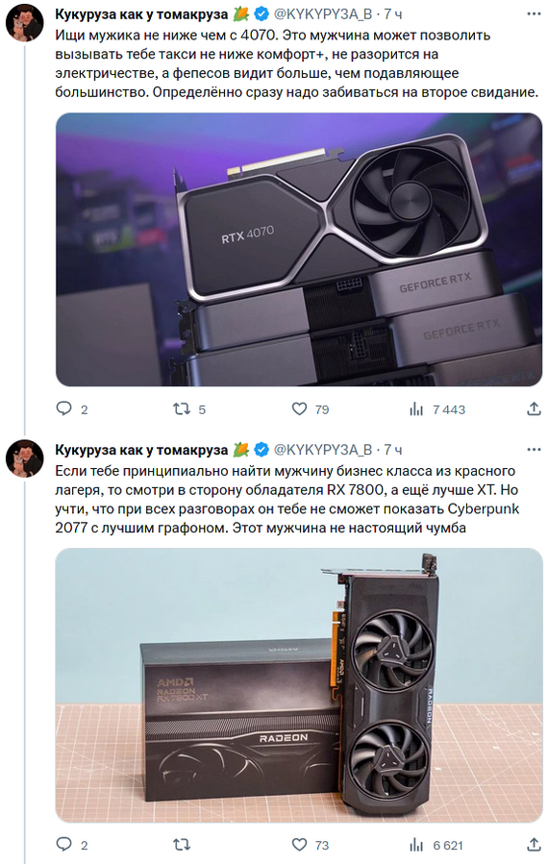The height and width of the screenshot is (864, 548).
Task: Open more options on second tweet
Action: point(534,450)
